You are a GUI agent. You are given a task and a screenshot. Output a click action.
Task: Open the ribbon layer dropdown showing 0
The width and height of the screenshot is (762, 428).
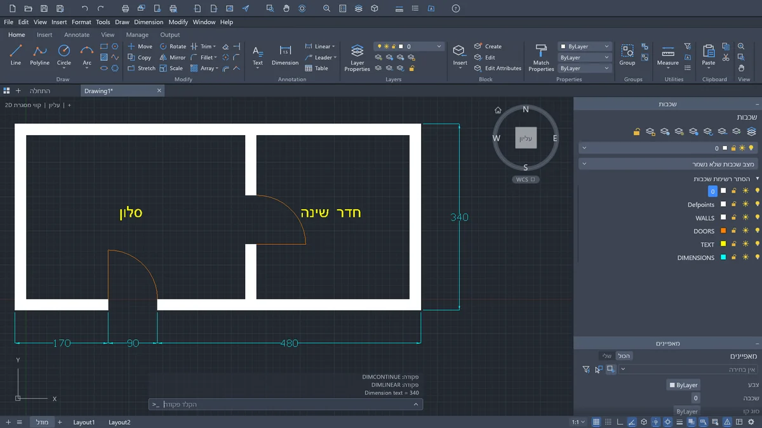click(x=409, y=46)
